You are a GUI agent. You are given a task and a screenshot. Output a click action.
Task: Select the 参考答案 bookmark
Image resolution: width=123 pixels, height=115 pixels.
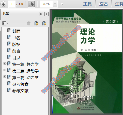coord(20,84)
